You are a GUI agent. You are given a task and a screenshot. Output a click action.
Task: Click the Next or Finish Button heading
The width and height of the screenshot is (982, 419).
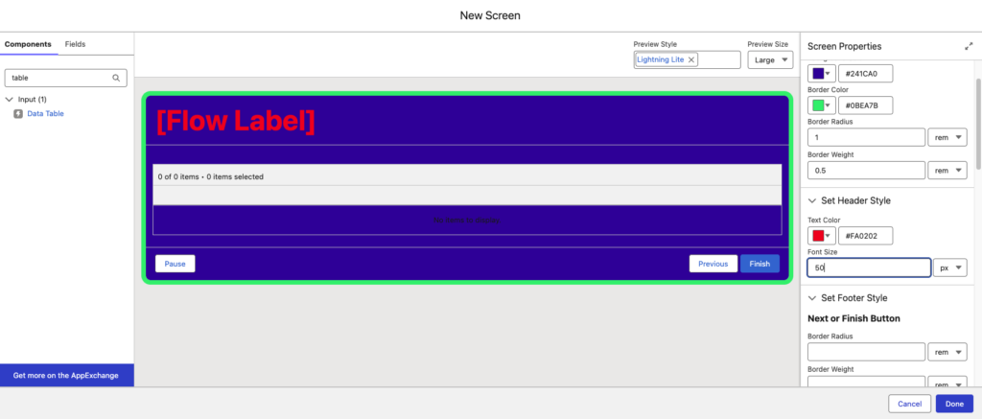click(853, 318)
